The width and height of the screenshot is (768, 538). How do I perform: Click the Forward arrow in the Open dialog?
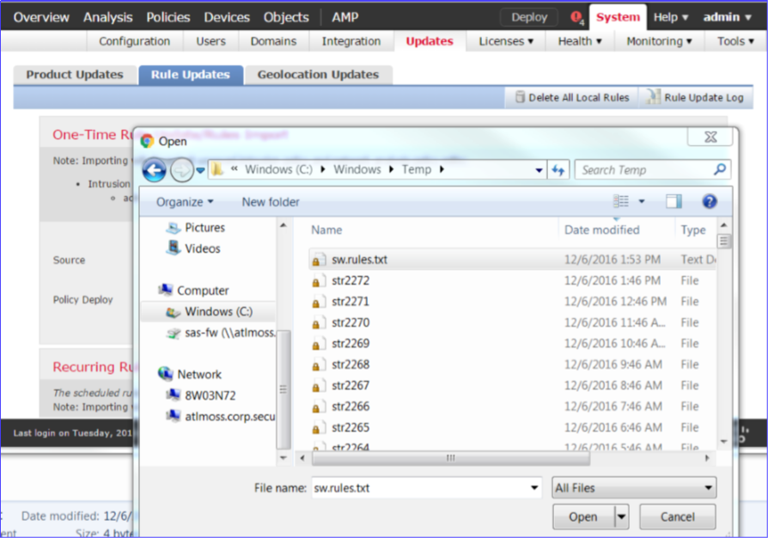coord(181,170)
